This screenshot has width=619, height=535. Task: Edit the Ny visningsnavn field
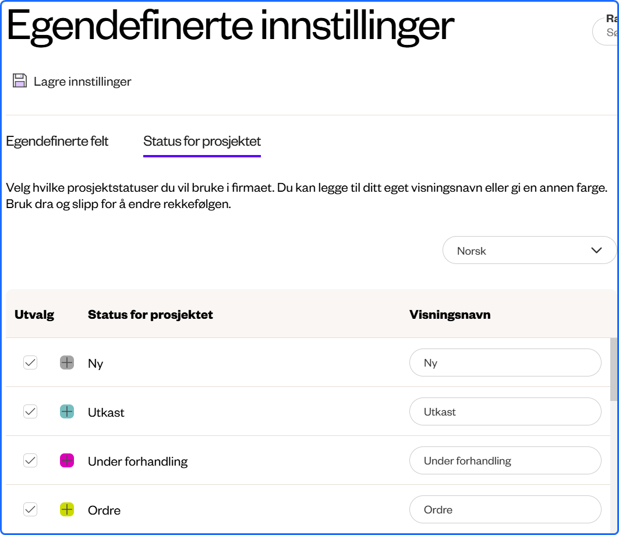click(505, 362)
